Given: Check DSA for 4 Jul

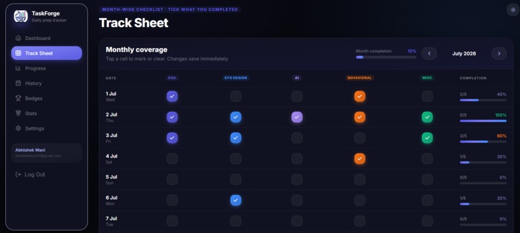Looking at the screenshot, I should [172, 158].
